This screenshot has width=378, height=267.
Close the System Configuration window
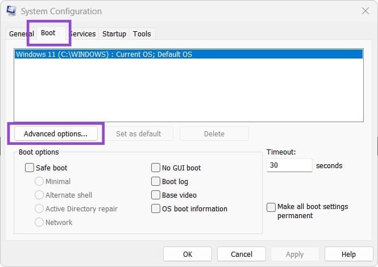(365, 11)
